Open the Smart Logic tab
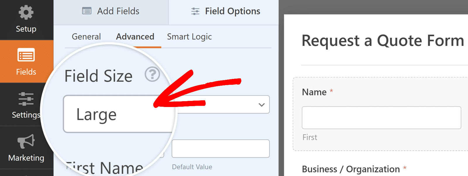This screenshot has height=176, width=468. pos(189,37)
